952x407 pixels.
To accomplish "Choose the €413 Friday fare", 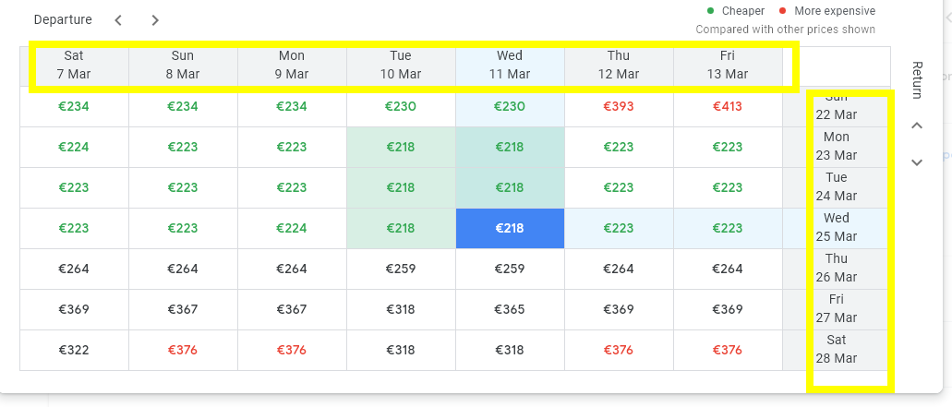I will tap(728, 106).
